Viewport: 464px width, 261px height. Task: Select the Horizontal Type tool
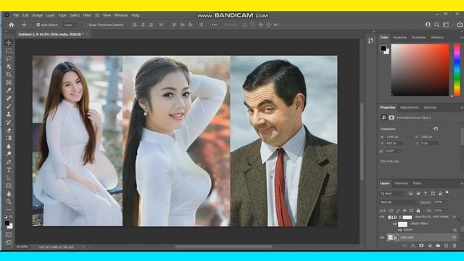[9, 170]
